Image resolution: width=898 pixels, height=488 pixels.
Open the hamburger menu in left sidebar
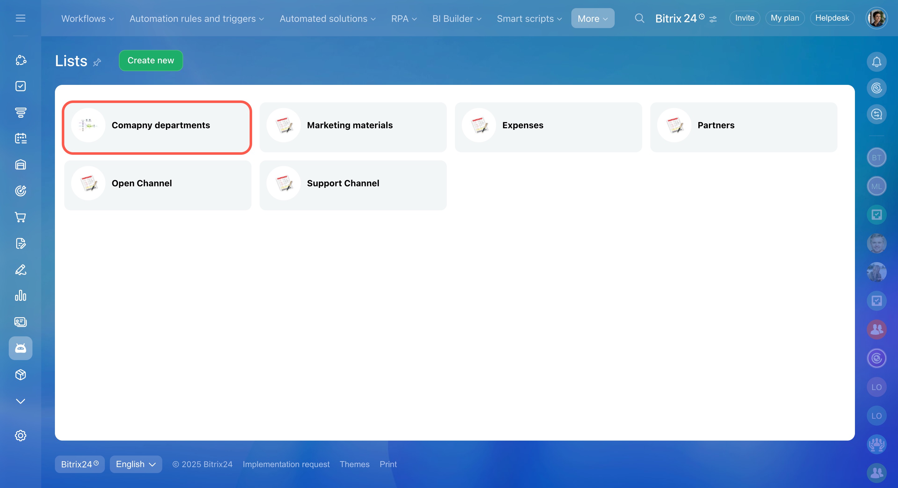click(x=21, y=18)
